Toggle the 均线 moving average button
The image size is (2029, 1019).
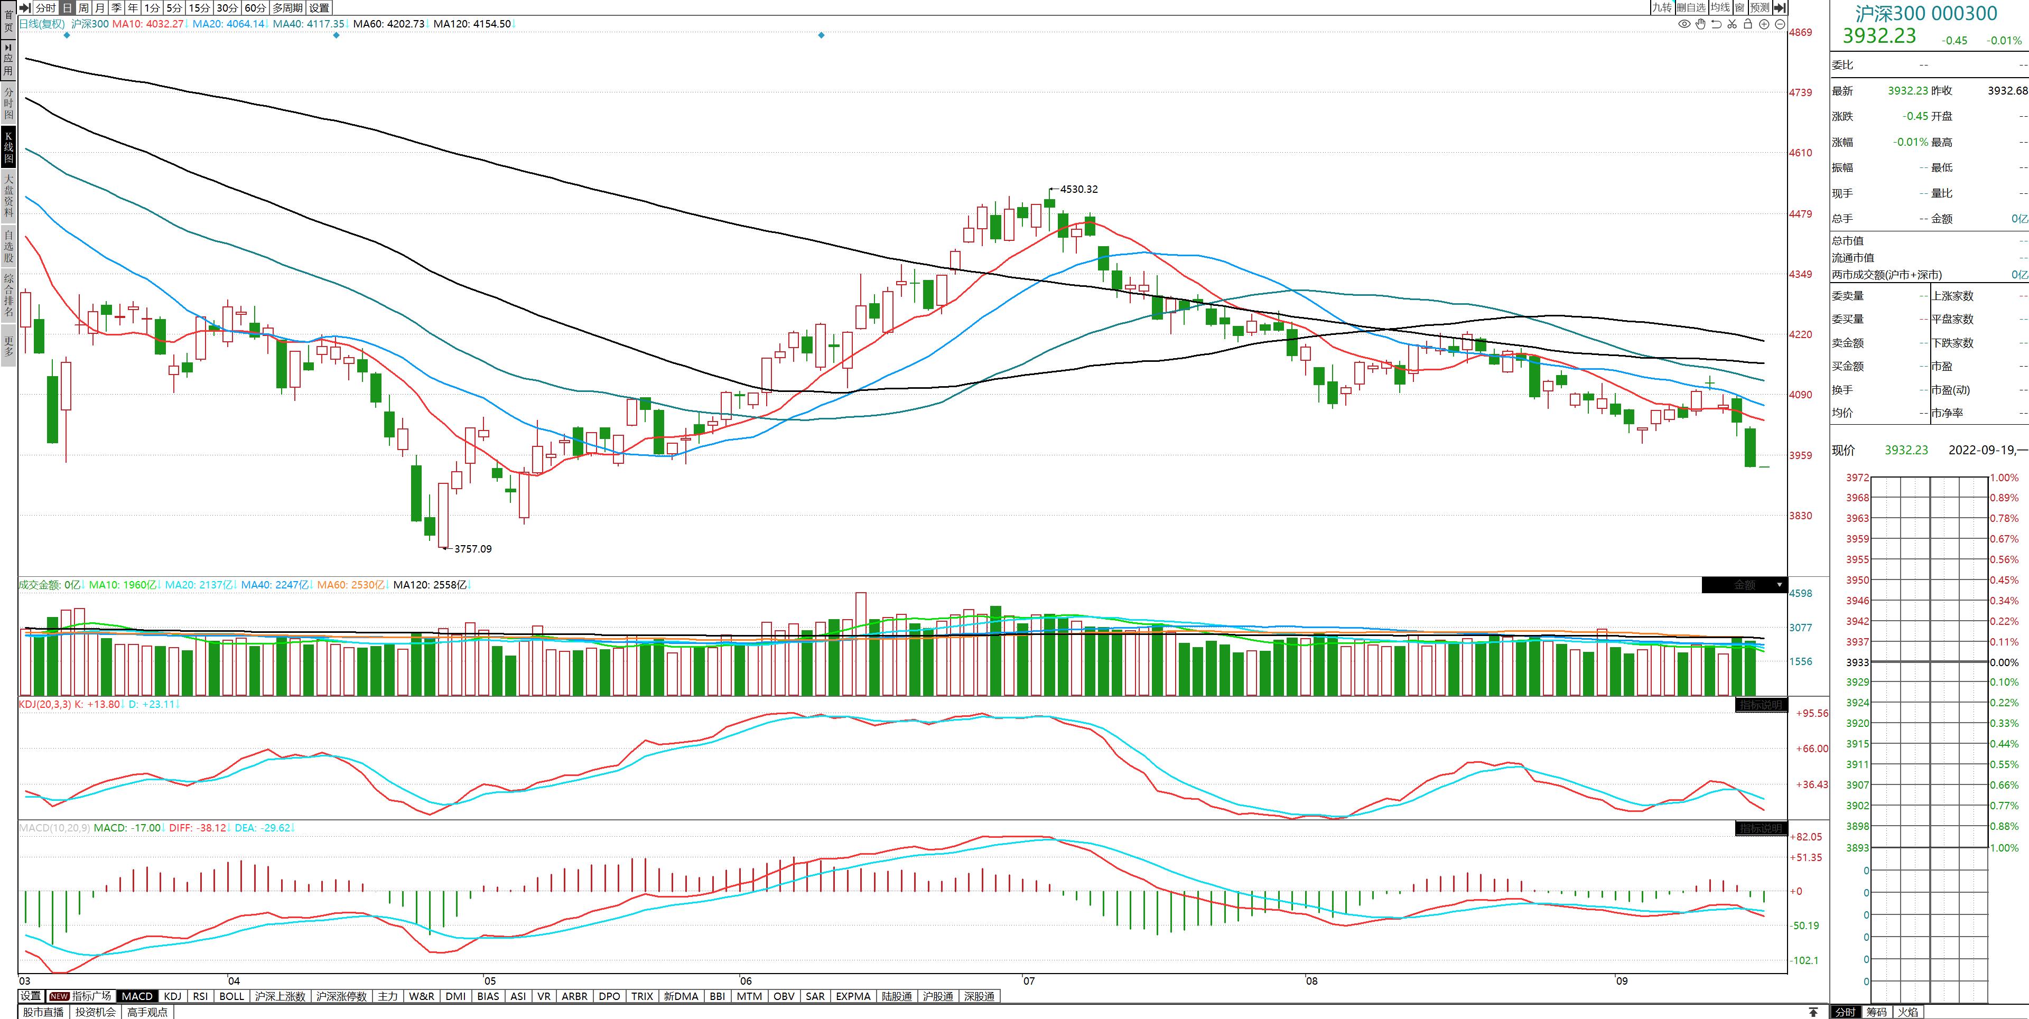(1720, 8)
